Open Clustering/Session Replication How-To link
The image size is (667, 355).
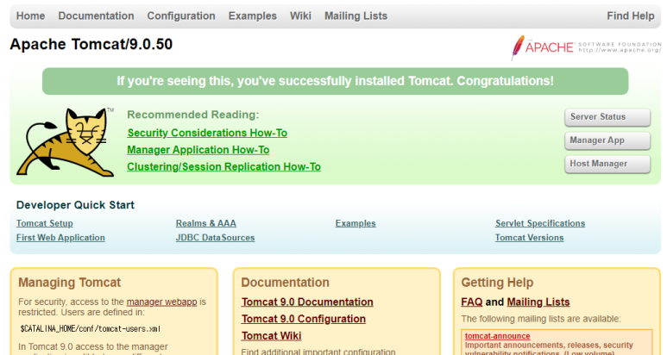(x=223, y=167)
